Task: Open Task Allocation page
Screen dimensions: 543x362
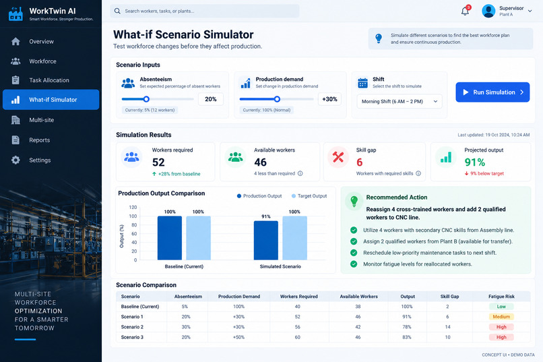Action: 51,80
